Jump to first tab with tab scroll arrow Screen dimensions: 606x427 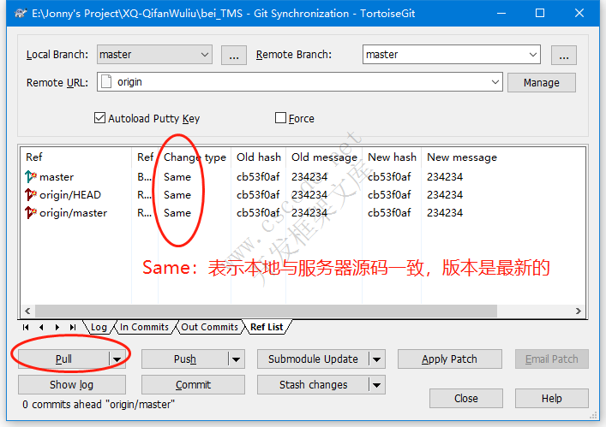pyautogui.click(x=26, y=327)
